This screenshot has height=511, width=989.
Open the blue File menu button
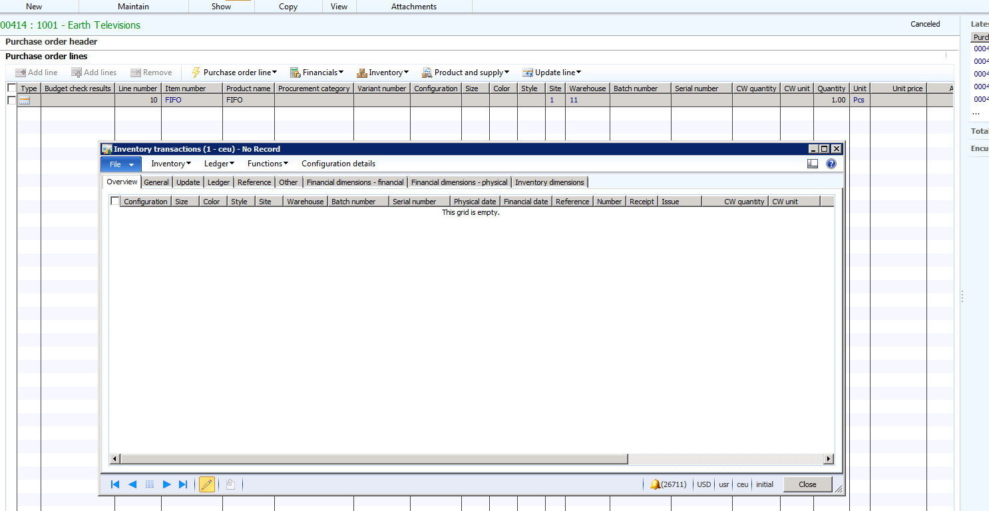point(121,164)
